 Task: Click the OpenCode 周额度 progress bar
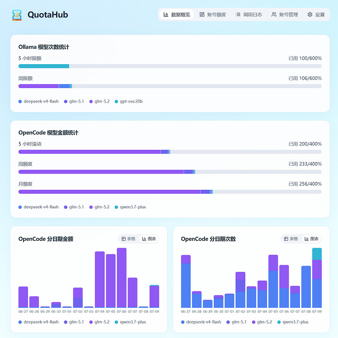[x=170, y=172]
